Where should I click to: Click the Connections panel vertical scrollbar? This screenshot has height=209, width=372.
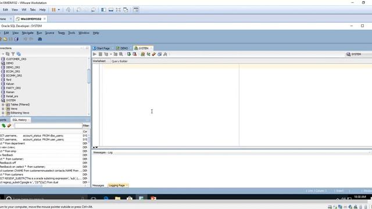(89, 76)
